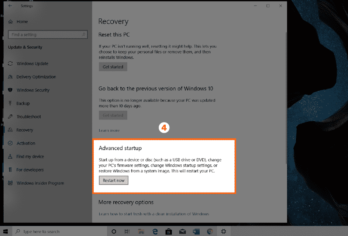
Task: Open the Backup settings page
Action: [x=23, y=103]
